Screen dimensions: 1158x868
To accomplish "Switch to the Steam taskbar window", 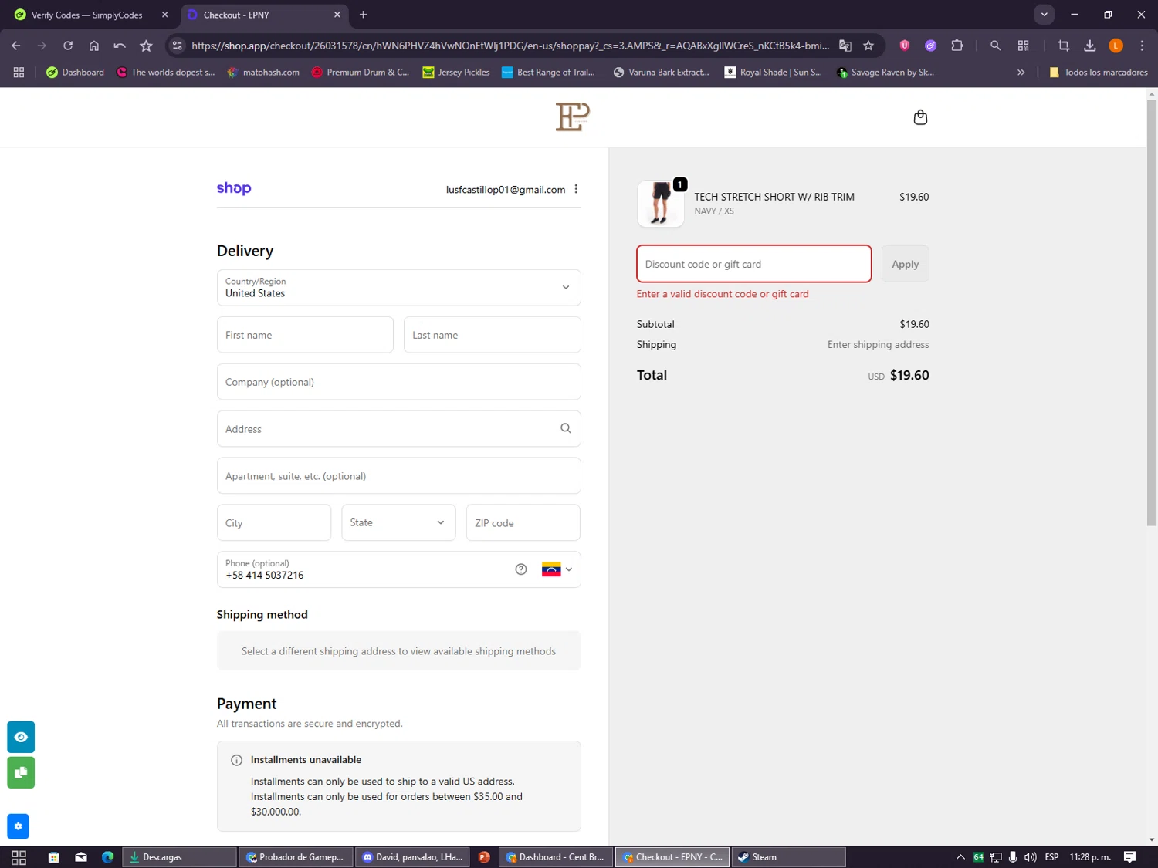I will (788, 857).
